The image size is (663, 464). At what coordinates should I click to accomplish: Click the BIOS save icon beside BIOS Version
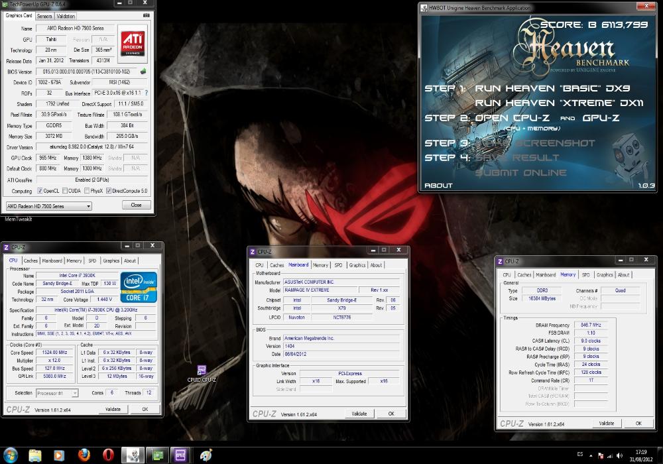[x=143, y=72]
